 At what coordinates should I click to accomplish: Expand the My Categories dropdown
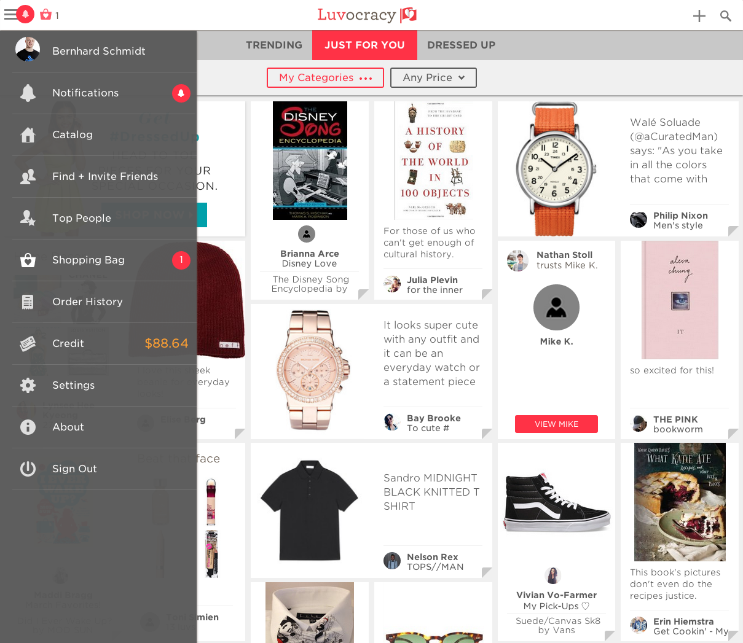(x=325, y=77)
